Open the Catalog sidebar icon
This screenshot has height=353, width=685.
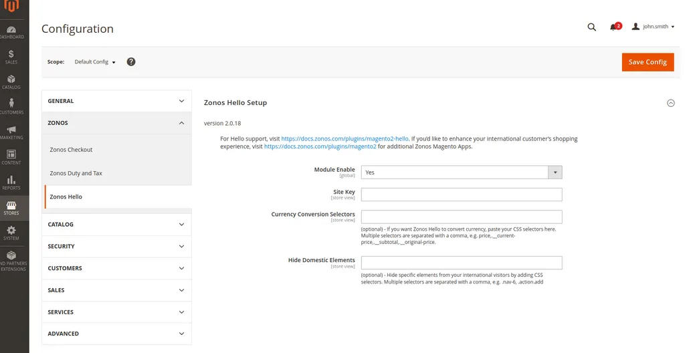(x=11, y=82)
